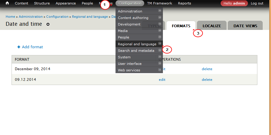The height and width of the screenshot is (135, 271).
Task: Open the Content menu
Action: pos(22,3)
